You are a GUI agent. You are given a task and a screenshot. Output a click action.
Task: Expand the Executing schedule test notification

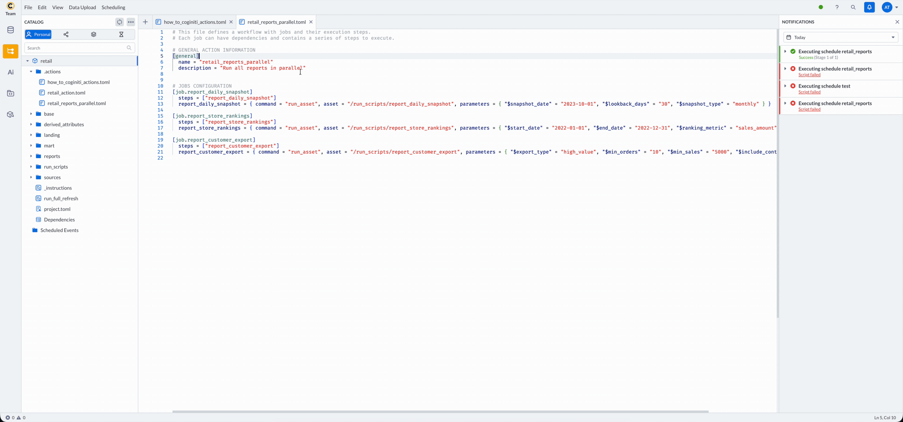tap(785, 86)
